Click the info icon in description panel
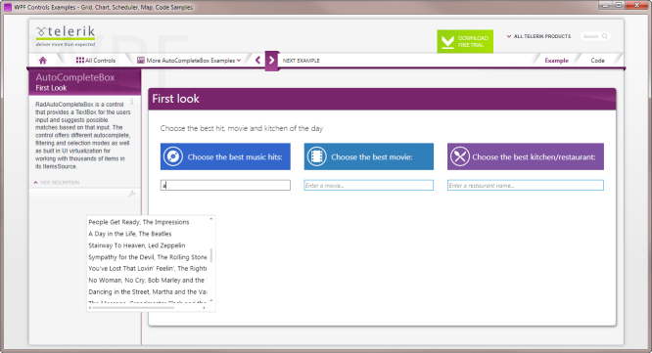Viewport: 652px width, 353px height. point(132,102)
